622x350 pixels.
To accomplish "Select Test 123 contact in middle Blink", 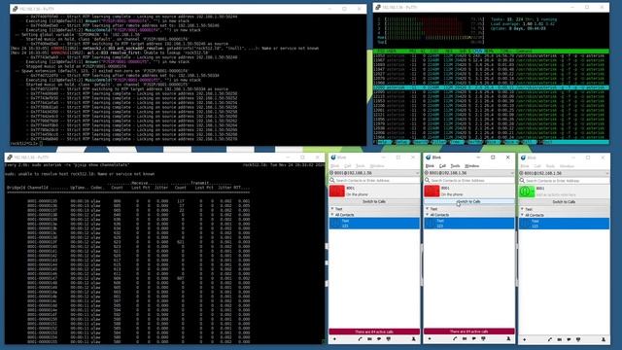I will [468, 223].
